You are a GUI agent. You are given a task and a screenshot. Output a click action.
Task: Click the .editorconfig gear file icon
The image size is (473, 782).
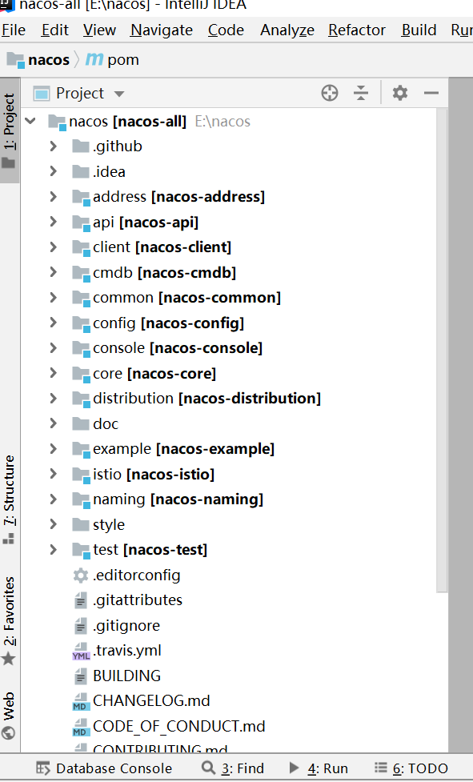(81, 575)
